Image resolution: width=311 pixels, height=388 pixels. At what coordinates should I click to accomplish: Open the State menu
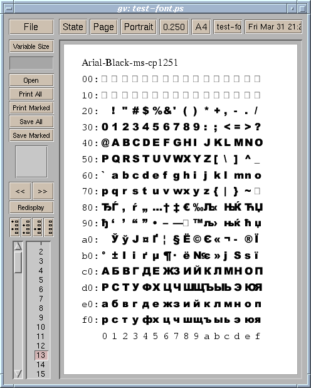coord(73,27)
